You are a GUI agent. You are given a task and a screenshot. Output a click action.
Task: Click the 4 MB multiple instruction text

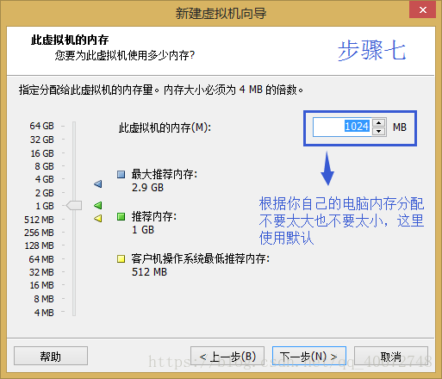point(161,90)
